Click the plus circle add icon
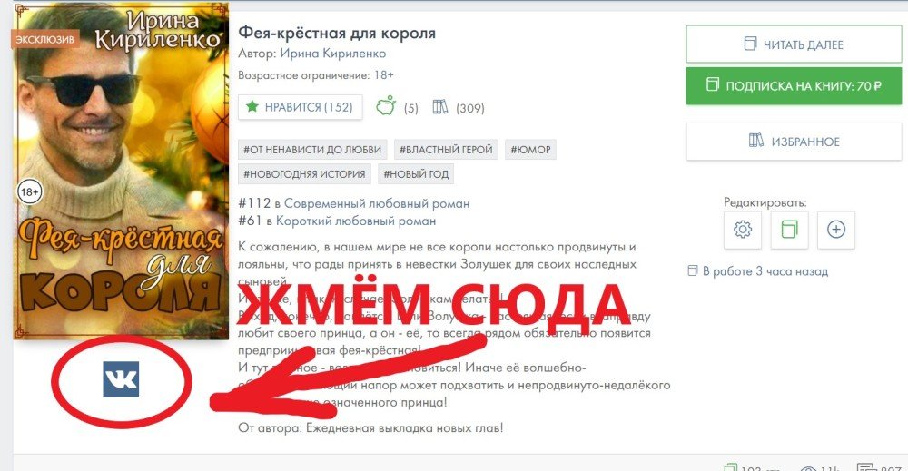The image size is (908, 471). click(836, 230)
